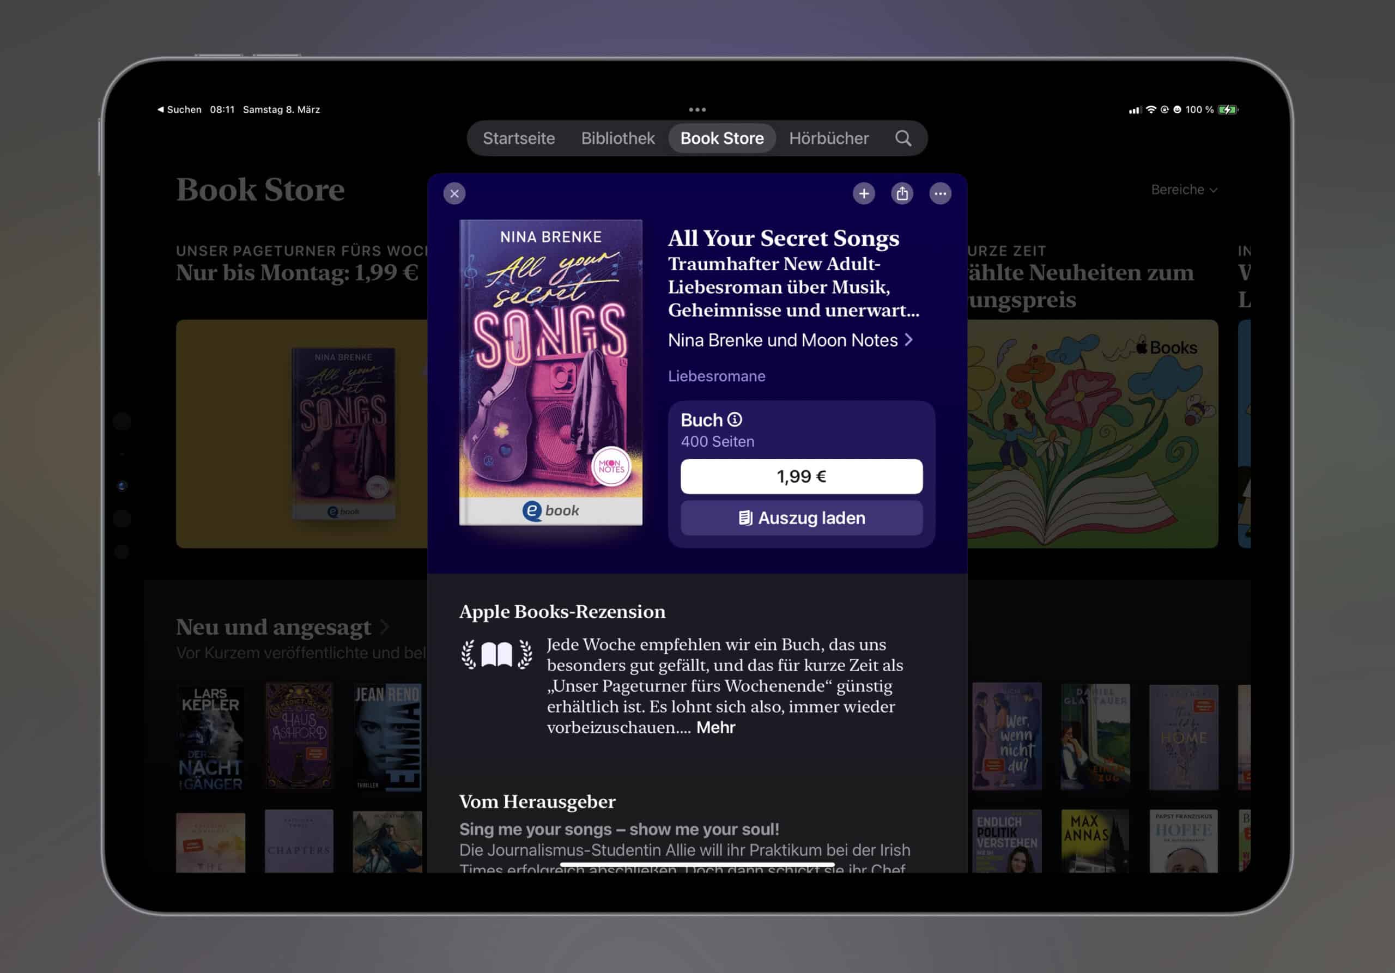Tap the battery icon in status bar
This screenshot has width=1395, height=973.
1228,110
